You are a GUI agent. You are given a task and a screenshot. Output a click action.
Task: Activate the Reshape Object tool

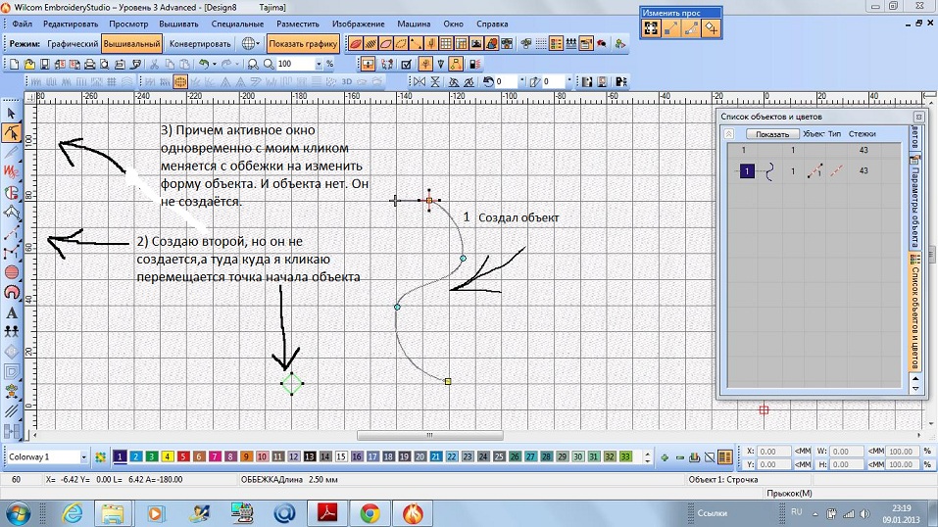coord(12,133)
